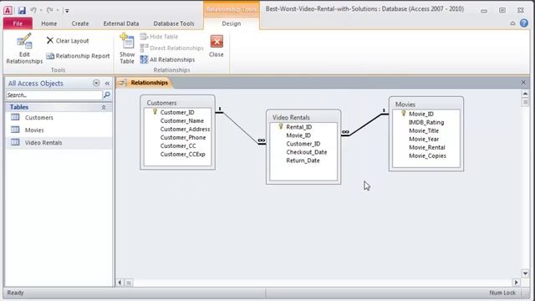The image size is (535, 301).
Task: Minimize the ribbon with the caret icon
Action: [x=512, y=23]
